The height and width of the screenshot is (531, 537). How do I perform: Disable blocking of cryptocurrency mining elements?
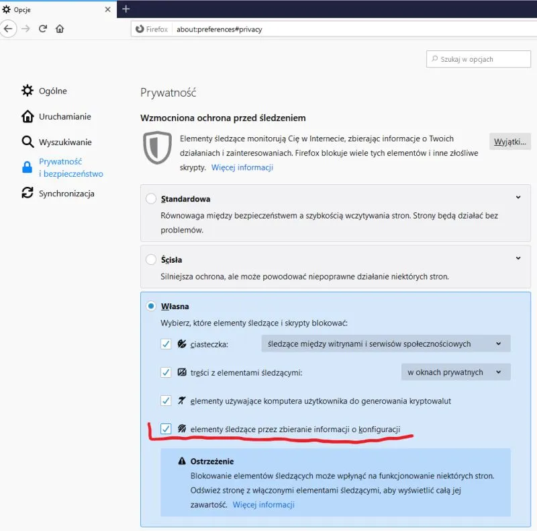(165, 400)
